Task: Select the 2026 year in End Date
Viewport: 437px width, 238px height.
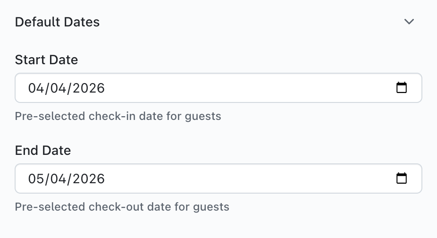Action: click(x=88, y=178)
